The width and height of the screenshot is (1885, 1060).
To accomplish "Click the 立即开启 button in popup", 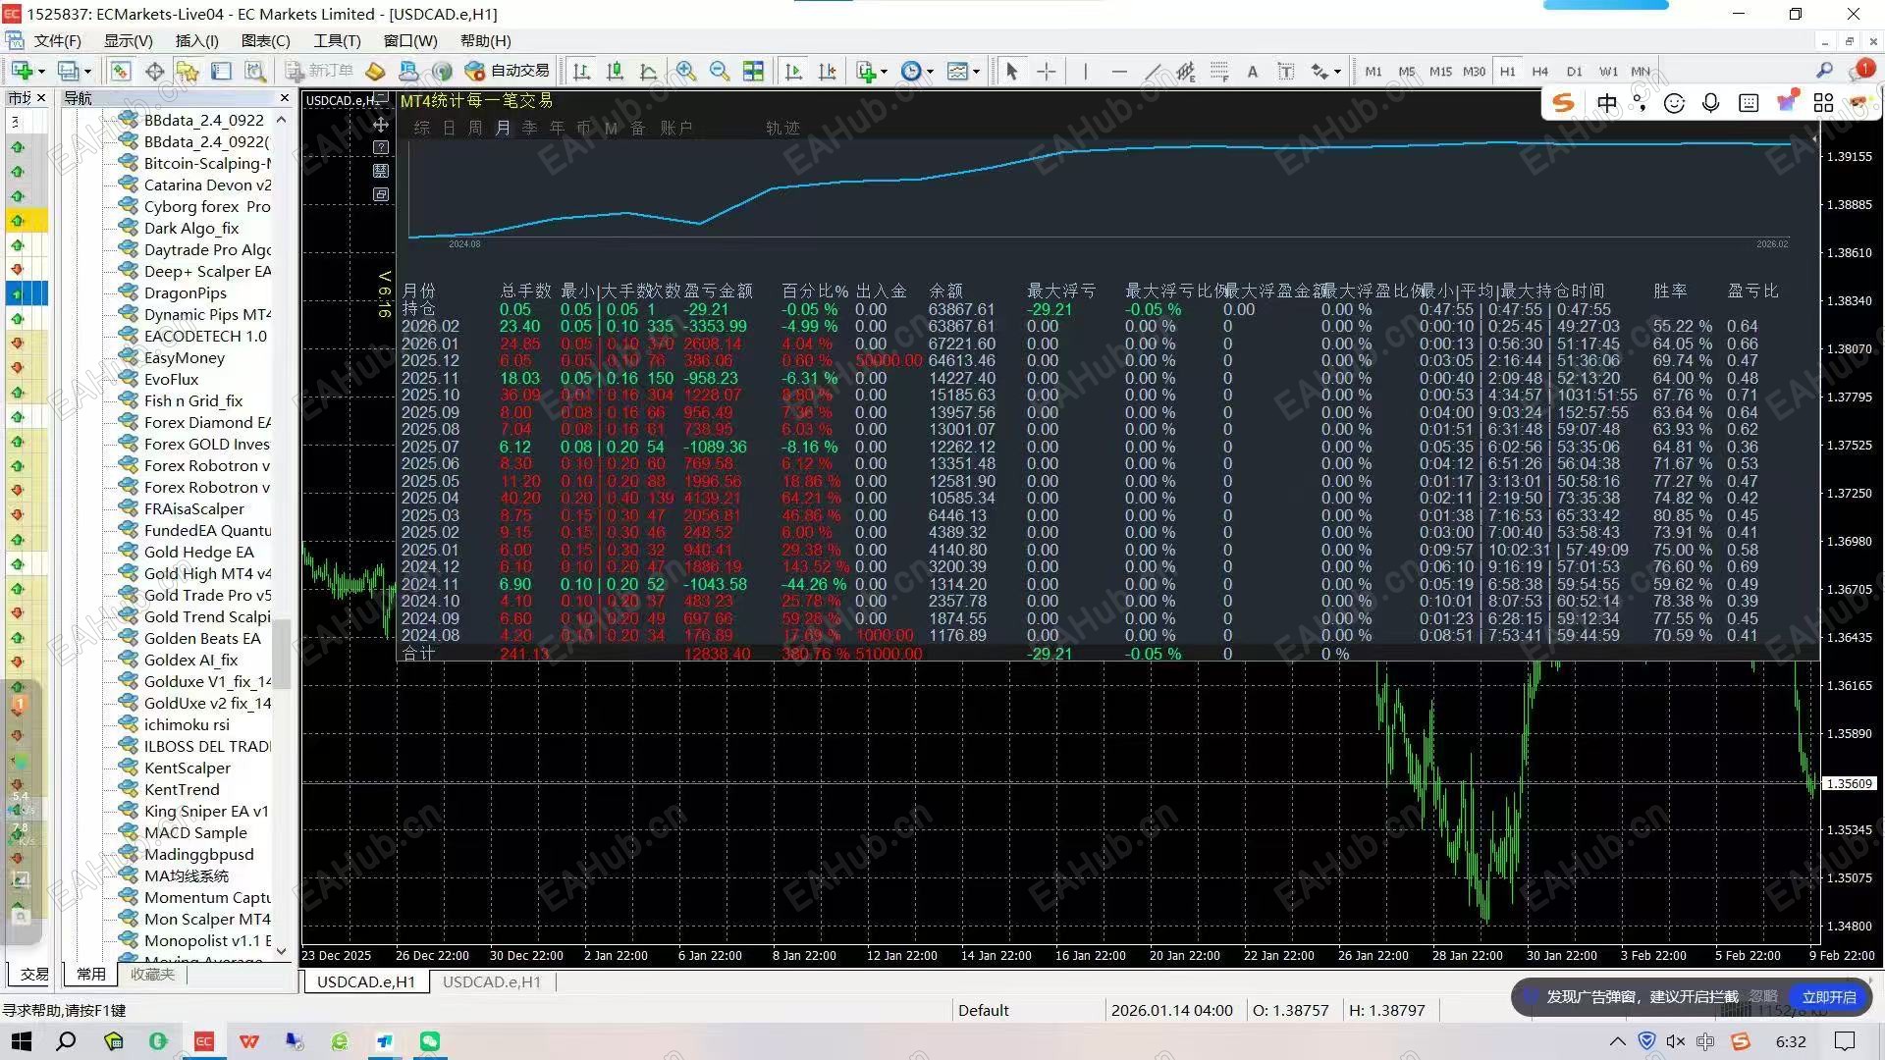I will [x=1828, y=996].
